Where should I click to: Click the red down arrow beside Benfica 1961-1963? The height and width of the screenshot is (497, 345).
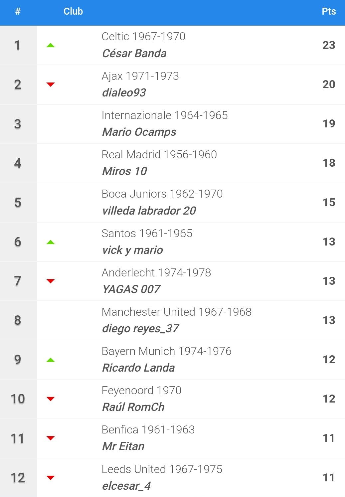[51, 438]
